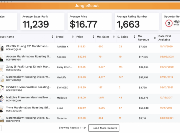Select the Date First Available column header

coord(165,38)
